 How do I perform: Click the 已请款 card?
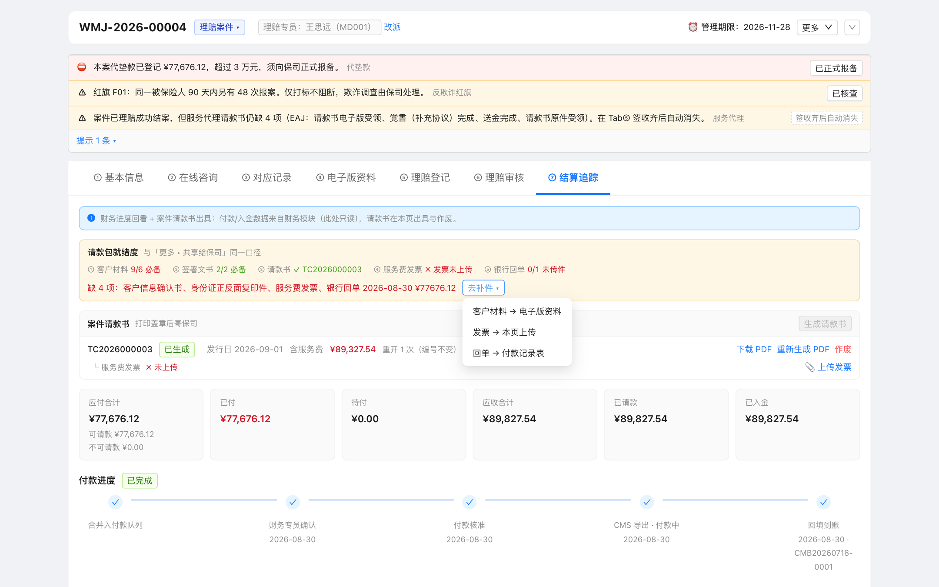pos(666,424)
